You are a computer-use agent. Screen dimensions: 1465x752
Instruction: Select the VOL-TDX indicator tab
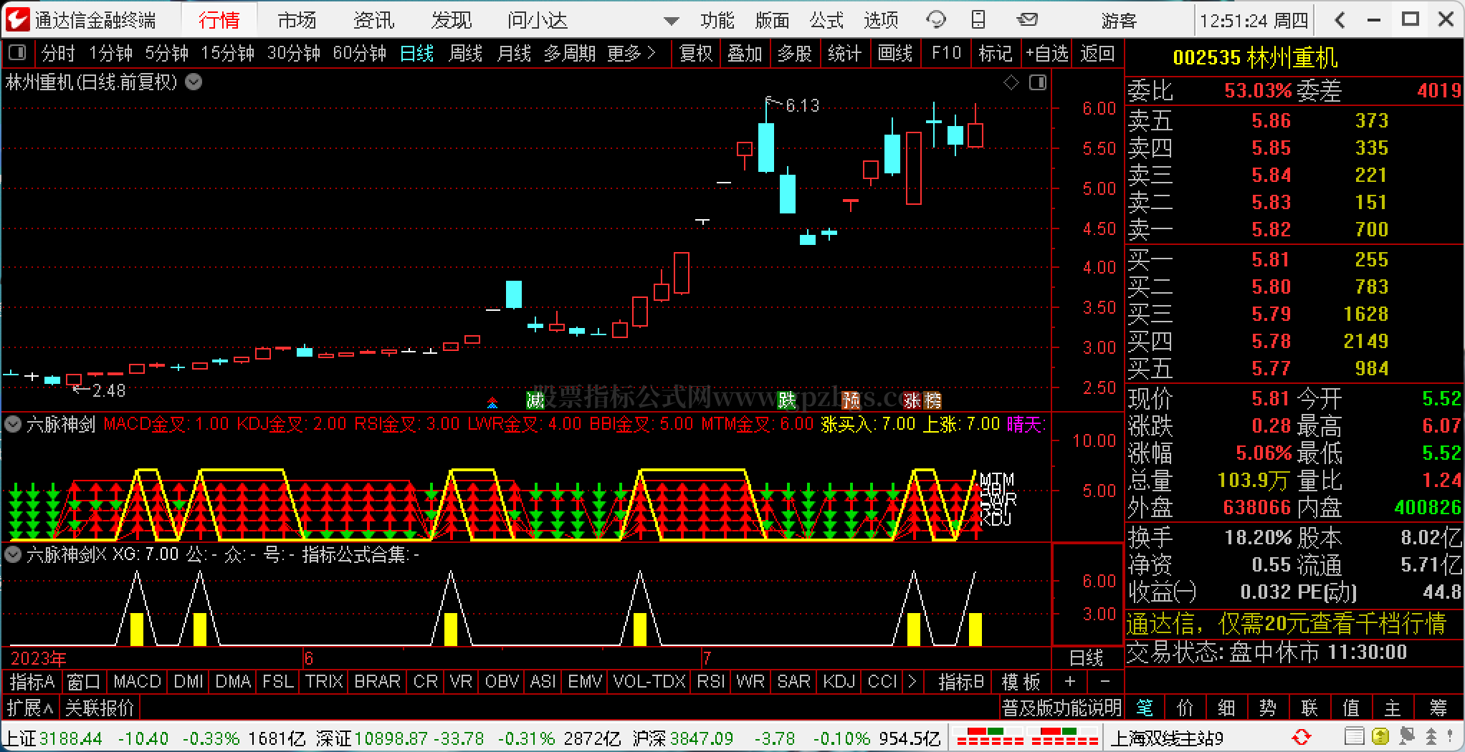(649, 681)
